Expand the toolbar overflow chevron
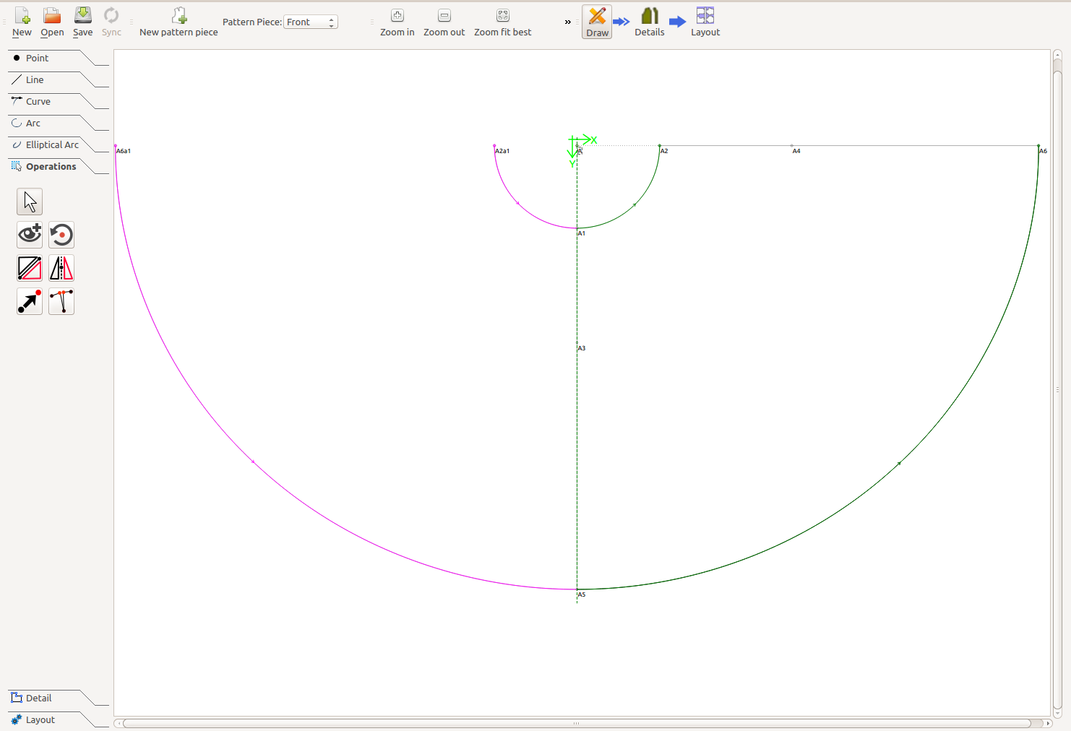Image resolution: width=1071 pixels, height=731 pixels. click(x=567, y=22)
